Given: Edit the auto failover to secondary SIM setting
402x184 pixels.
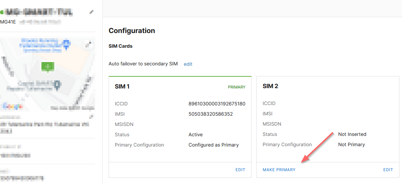Looking at the screenshot, I should point(188,64).
